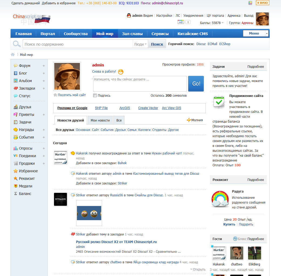
Task: Open the Задачи clipboard icon
Action: [x=16, y=122]
